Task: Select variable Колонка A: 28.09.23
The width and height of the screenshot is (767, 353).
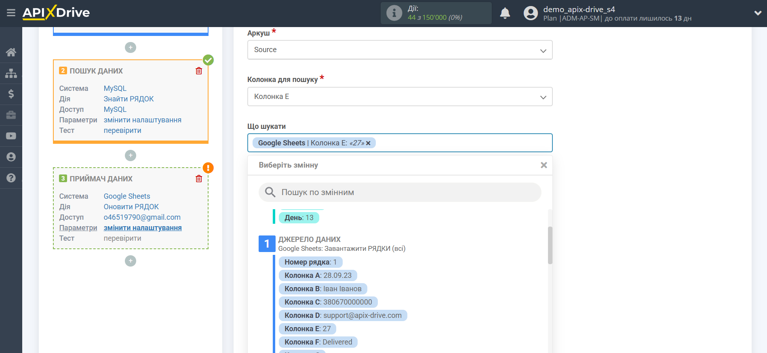Action: pos(318,275)
